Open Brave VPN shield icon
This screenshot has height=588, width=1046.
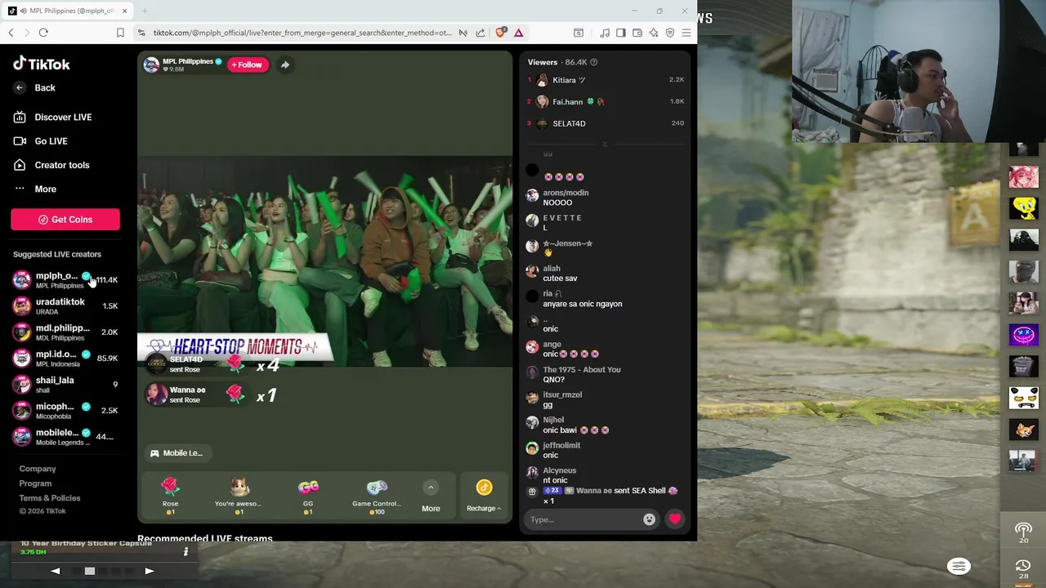coord(670,33)
